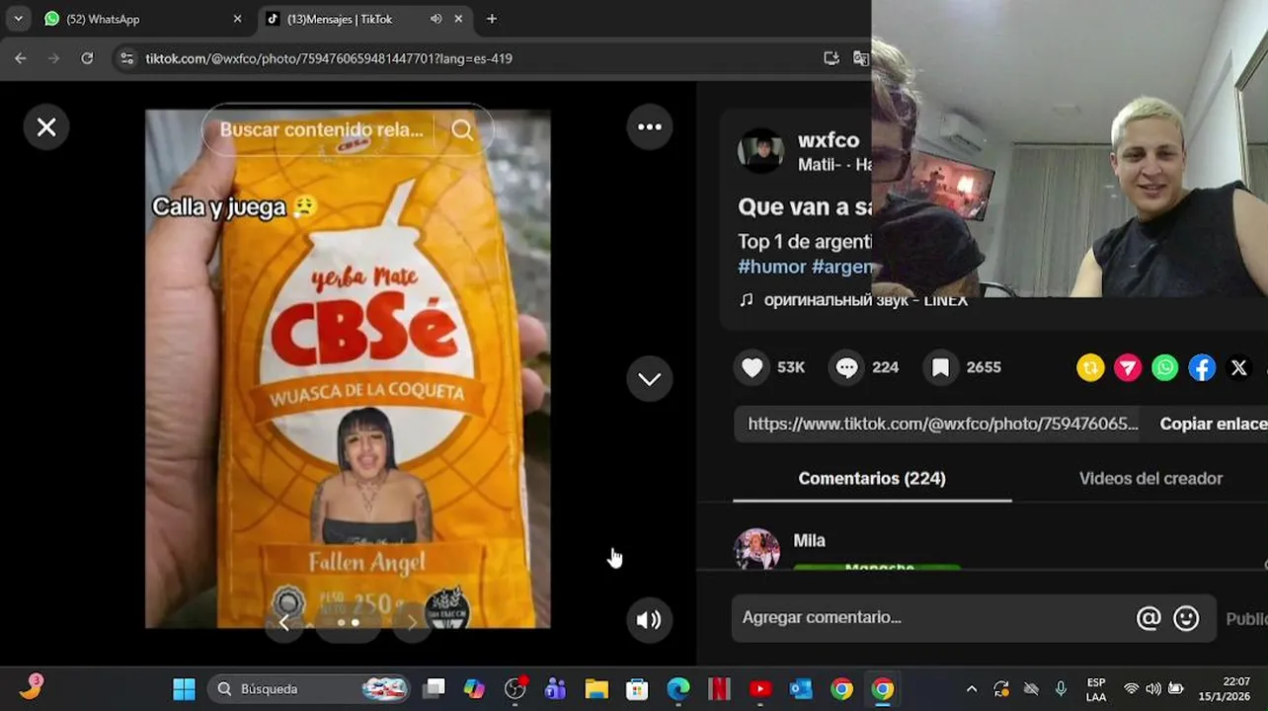Open Netflix from the taskbar

[x=719, y=689]
